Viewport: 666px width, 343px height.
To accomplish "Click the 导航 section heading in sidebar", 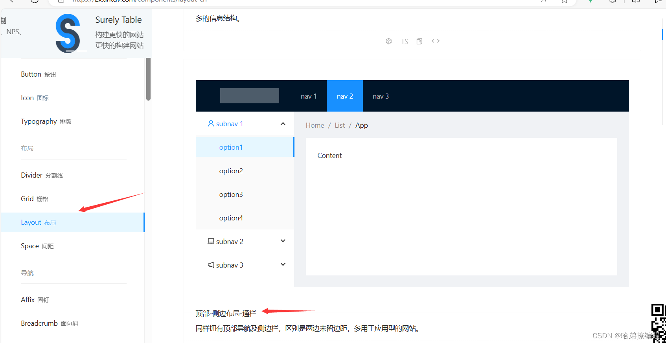I will pos(27,273).
